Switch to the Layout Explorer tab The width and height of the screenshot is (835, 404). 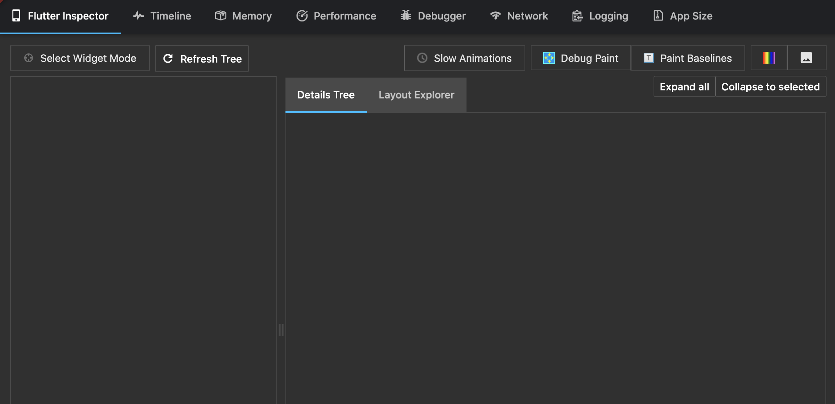[x=416, y=95]
